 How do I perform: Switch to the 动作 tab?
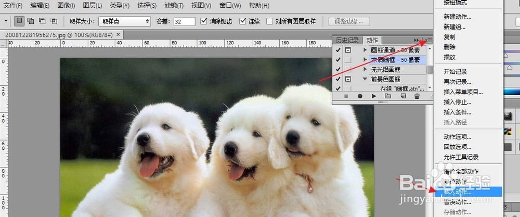click(x=372, y=40)
